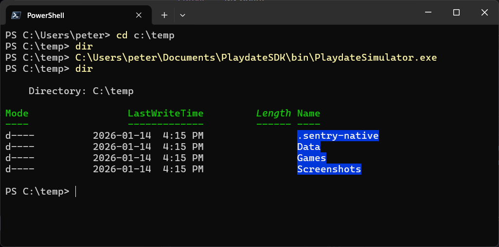The image size is (499, 247).
Task: Minimize the terminal window
Action: pos(428,13)
